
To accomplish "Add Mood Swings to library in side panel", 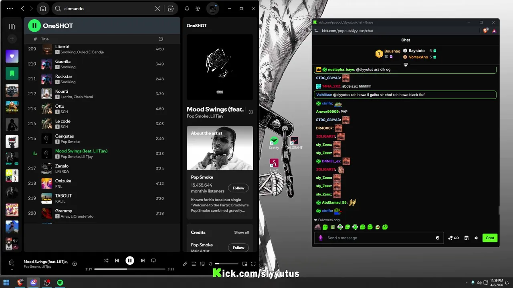I will 251,112.
